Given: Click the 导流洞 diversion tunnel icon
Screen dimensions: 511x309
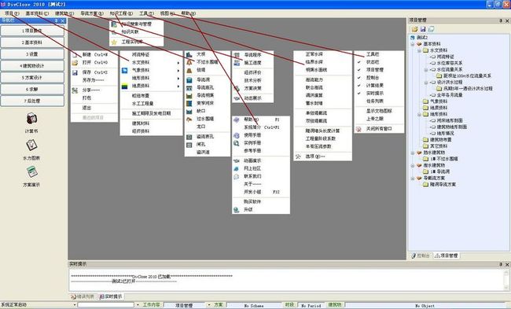Looking at the screenshot, I should tap(189, 80).
